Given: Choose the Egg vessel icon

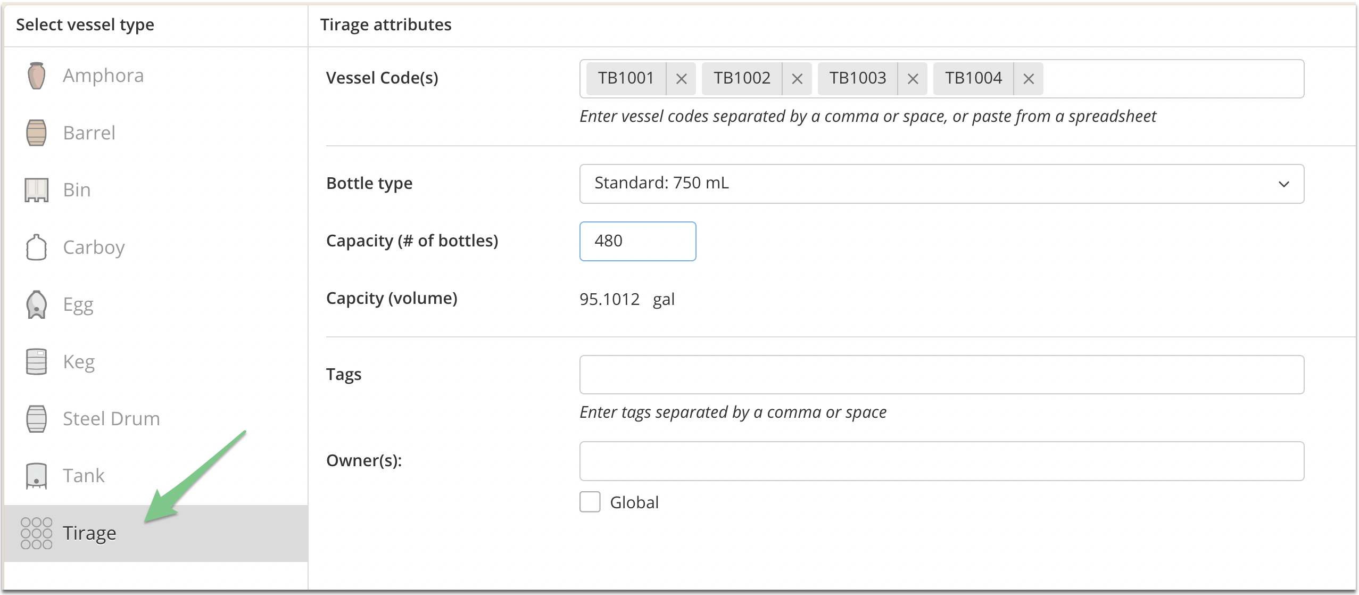Looking at the screenshot, I should click(x=36, y=304).
